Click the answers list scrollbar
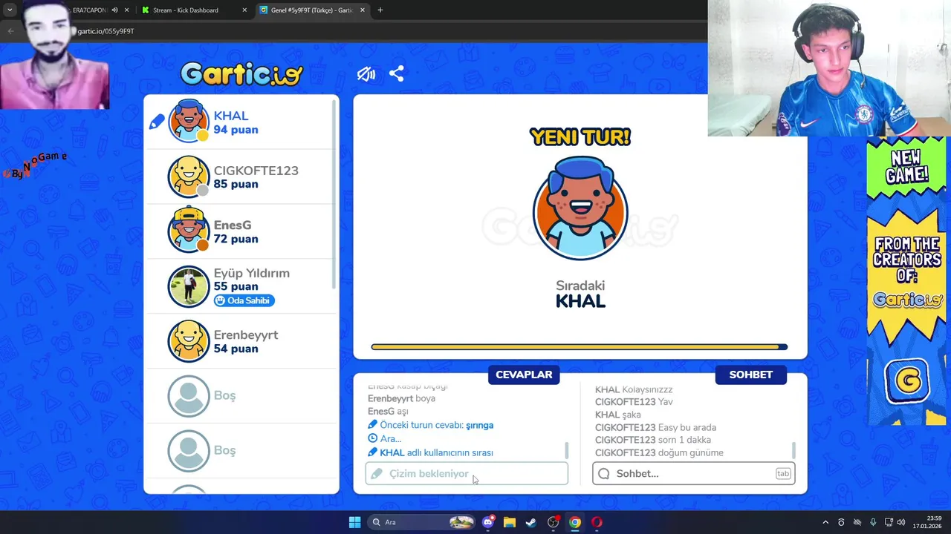 click(567, 450)
